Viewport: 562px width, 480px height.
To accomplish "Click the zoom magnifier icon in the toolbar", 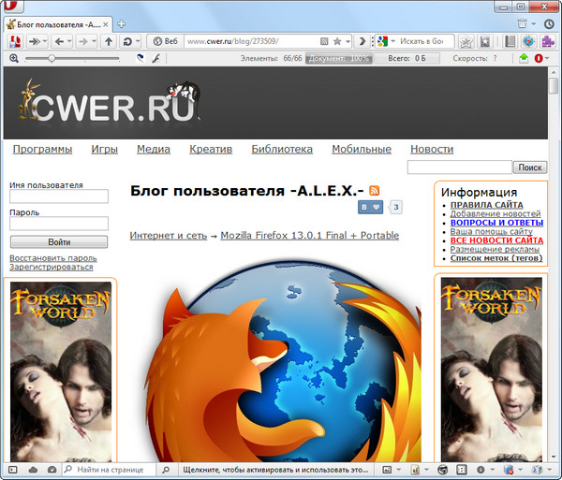I will tap(13, 58).
